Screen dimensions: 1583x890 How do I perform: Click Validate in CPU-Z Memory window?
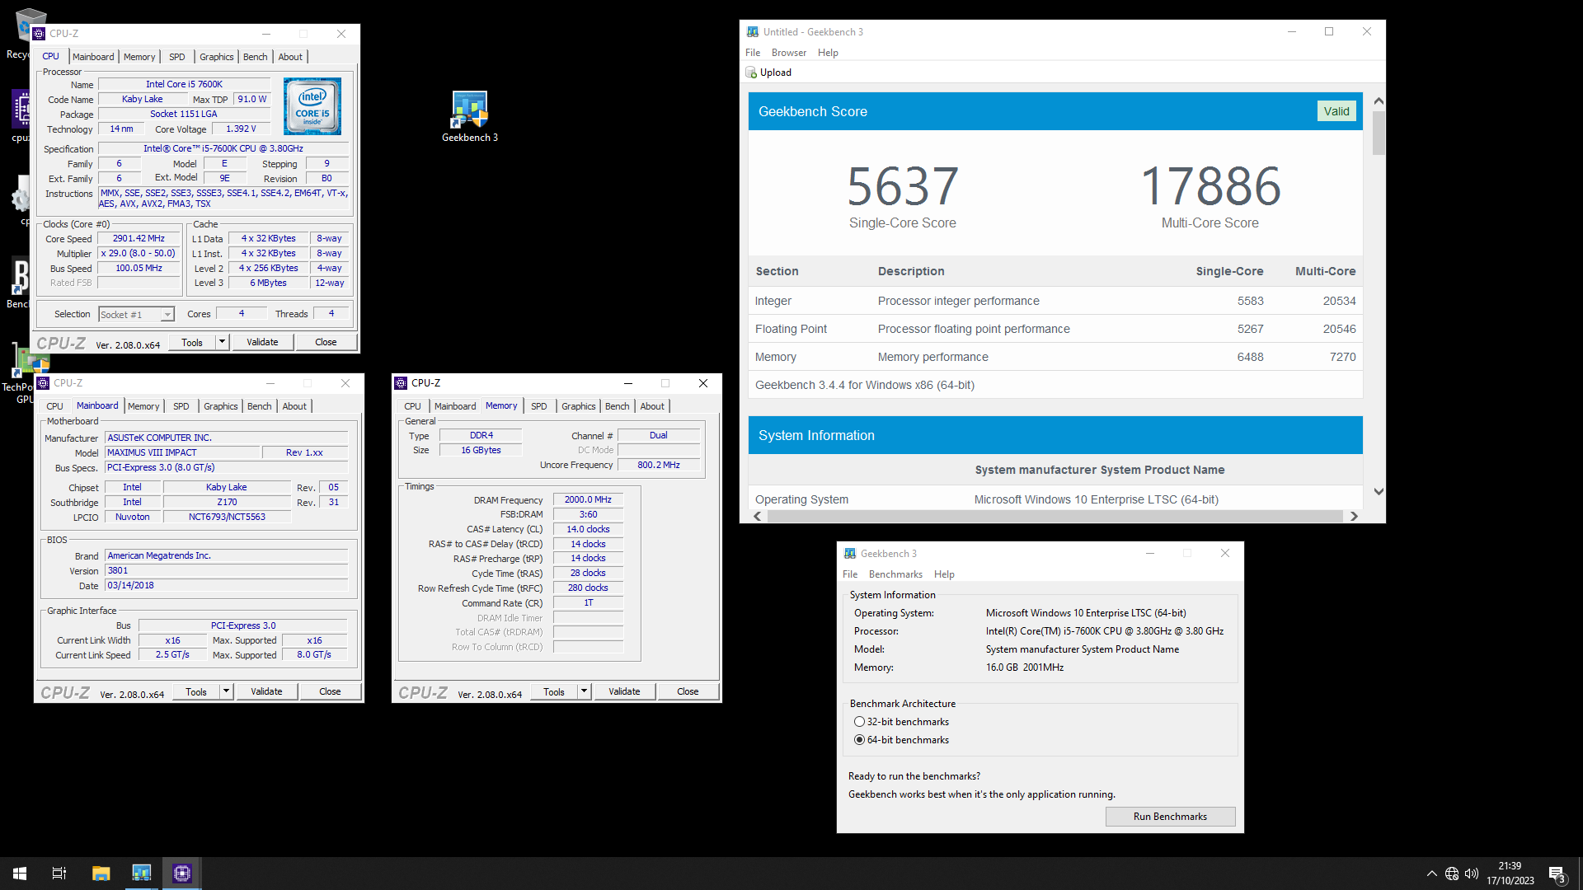tap(624, 691)
